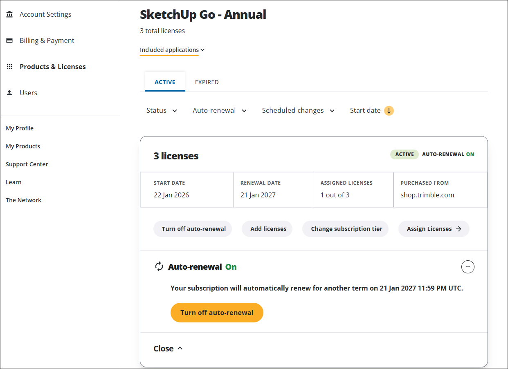Collapse the license card via Close

point(168,349)
